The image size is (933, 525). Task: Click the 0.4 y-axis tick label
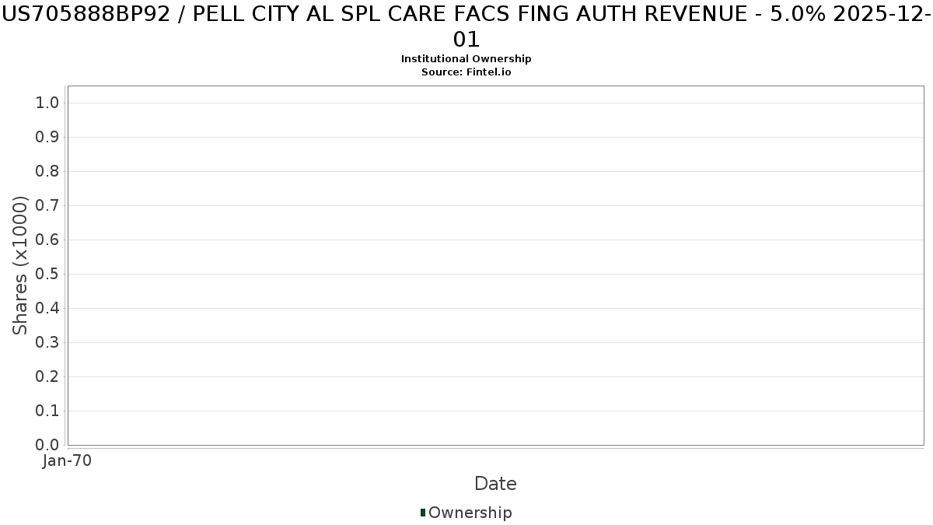(x=48, y=308)
